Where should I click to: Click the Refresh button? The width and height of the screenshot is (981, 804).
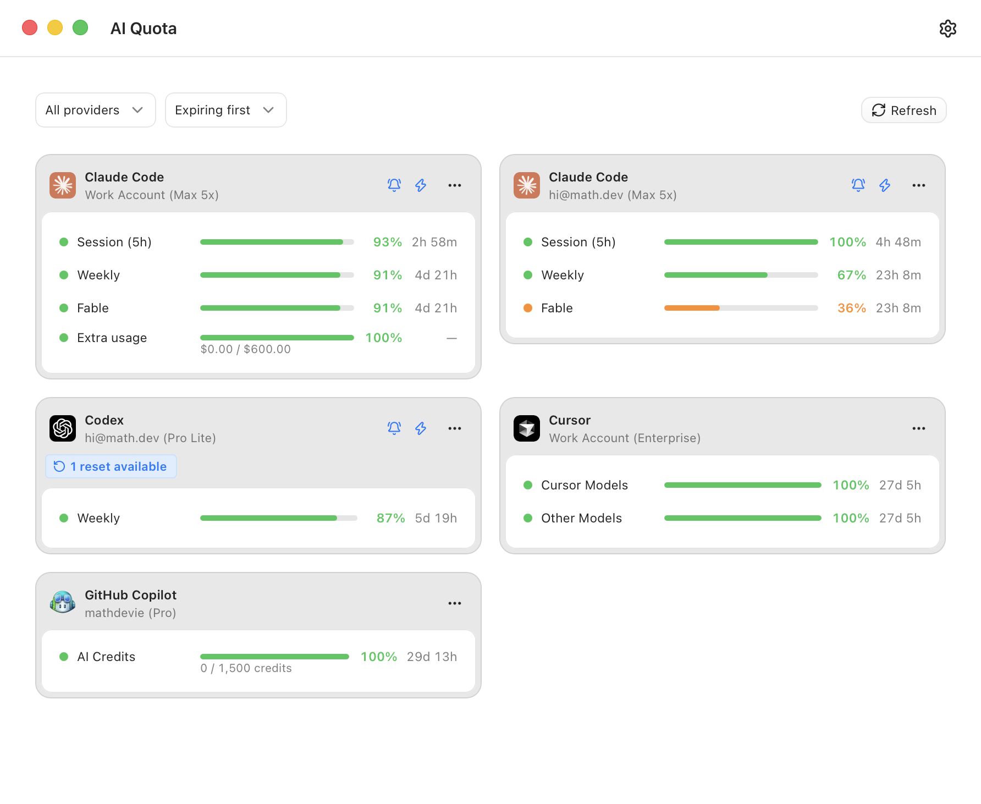(x=903, y=111)
